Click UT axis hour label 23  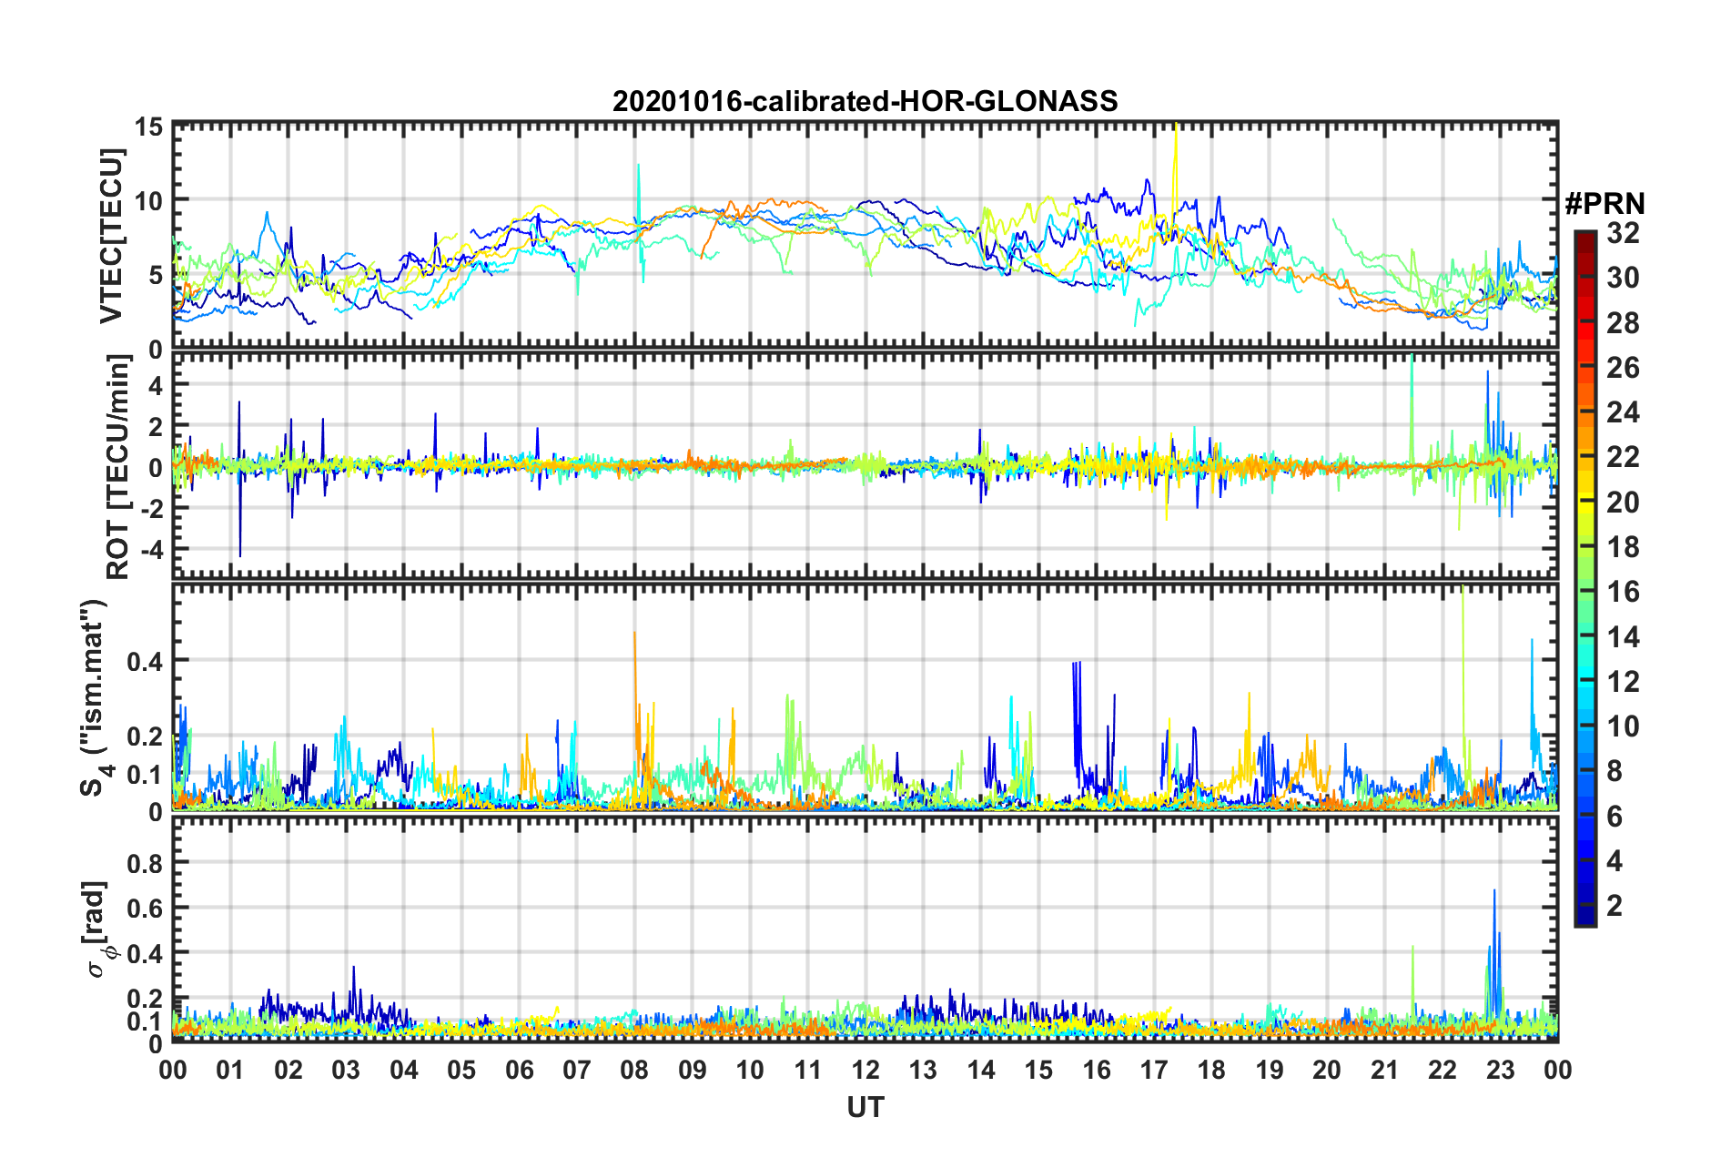[x=1501, y=1070]
